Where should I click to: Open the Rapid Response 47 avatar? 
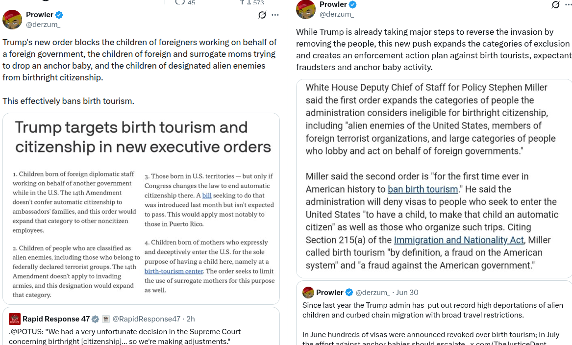pos(15,319)
